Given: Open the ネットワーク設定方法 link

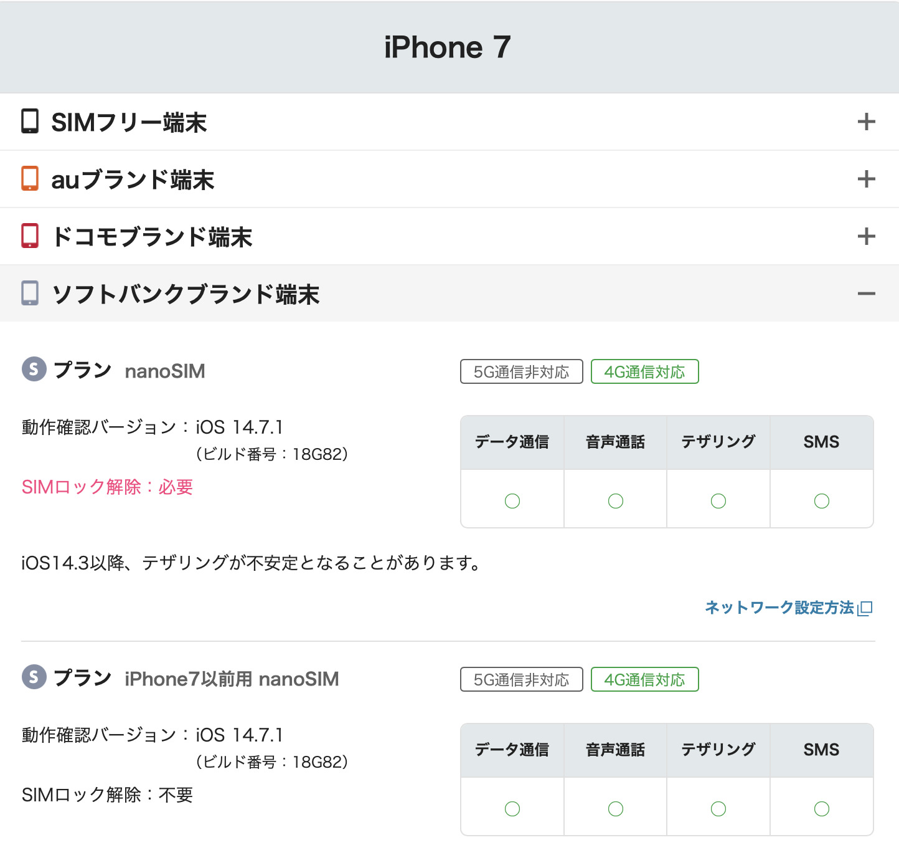Looking at the screenshot, I should (x=779, y=608).
